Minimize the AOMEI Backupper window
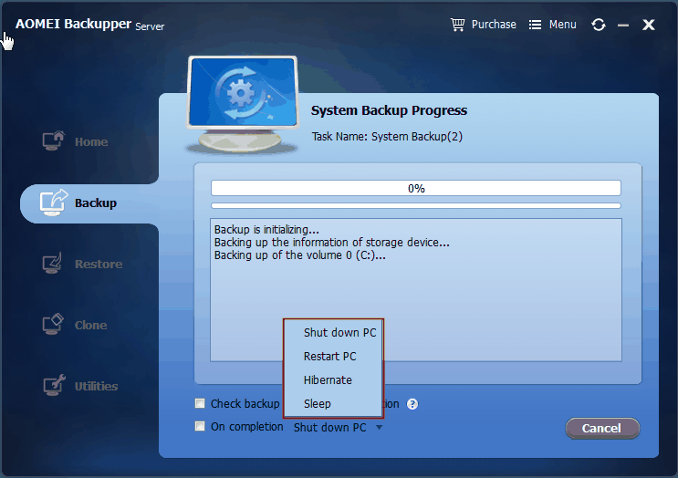 [x=623, y=25]
